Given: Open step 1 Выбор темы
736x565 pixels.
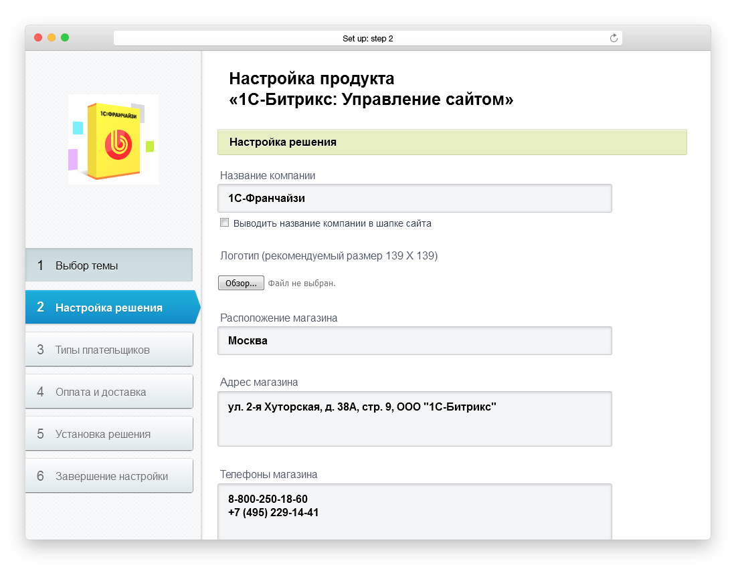Looking at the screenshot, I should point(109,265).
